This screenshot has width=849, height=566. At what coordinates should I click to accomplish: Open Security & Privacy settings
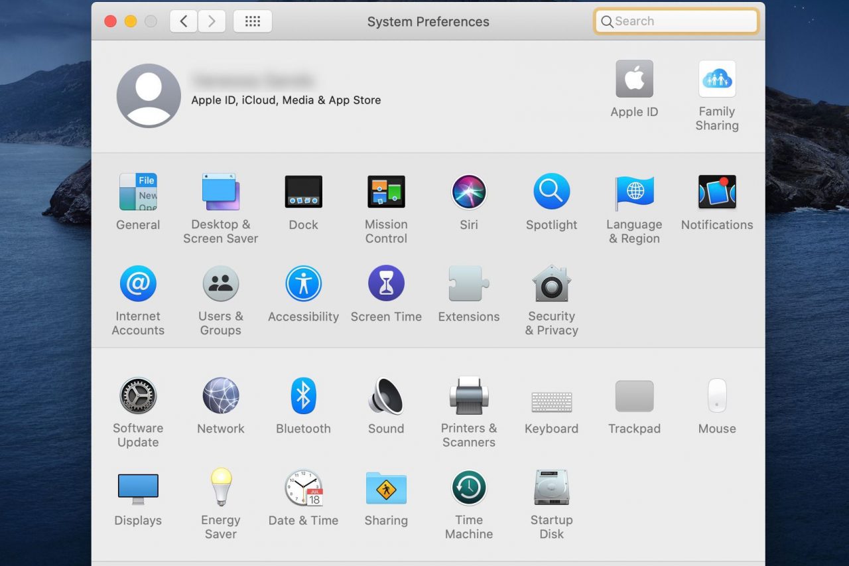[551, 284]
